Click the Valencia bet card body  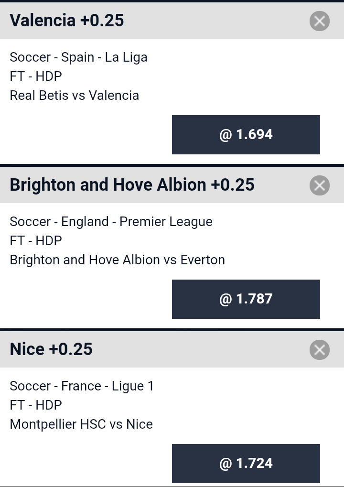click(172, 101)
